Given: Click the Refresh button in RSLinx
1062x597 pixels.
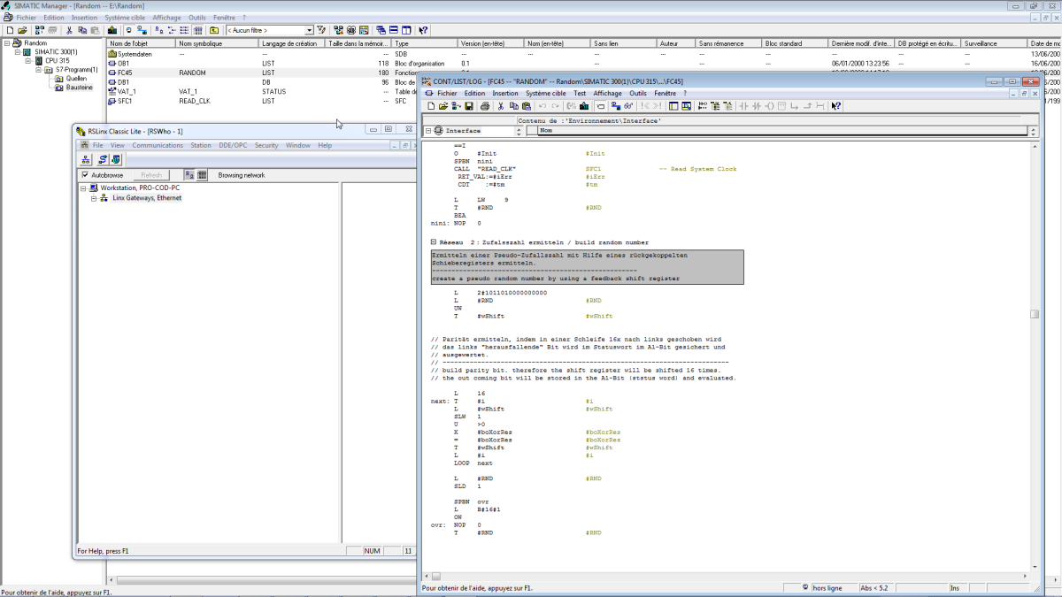Looking at the screenshot, I should tap(151, 175).
